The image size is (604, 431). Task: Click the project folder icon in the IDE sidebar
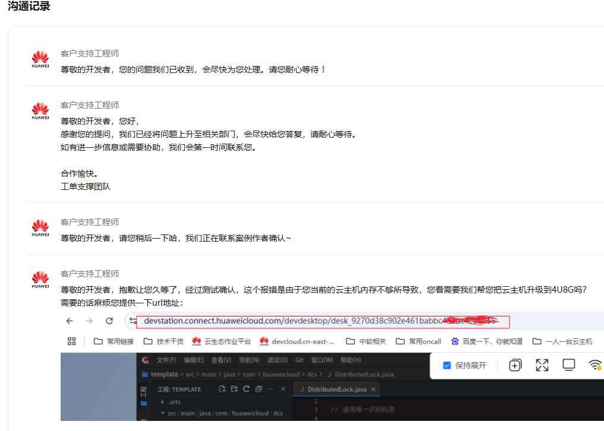click(x=144, y=403)
